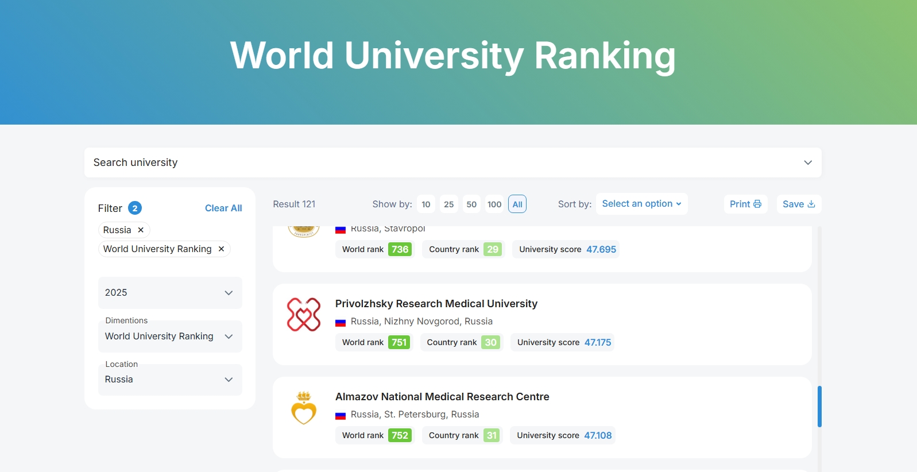Expand the Dimentions dropdown
The image size is (917, 472).
[x=170, y=336]
